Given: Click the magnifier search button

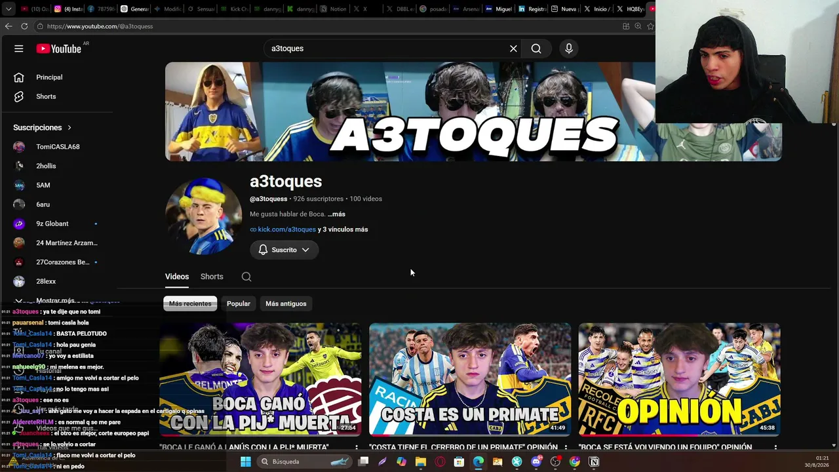Looking at the screenshot, I should (x=536, y=49).
